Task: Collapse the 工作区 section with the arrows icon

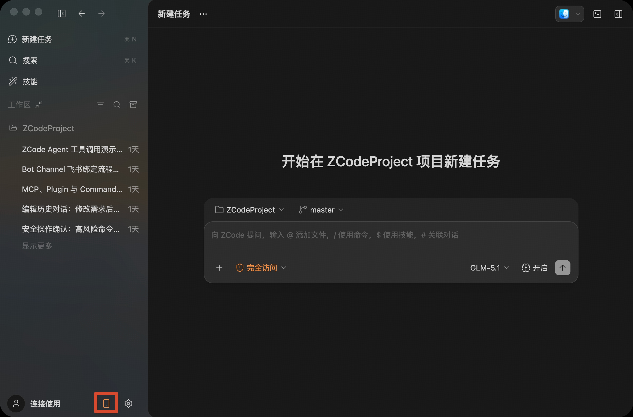Action: point(39,105)
